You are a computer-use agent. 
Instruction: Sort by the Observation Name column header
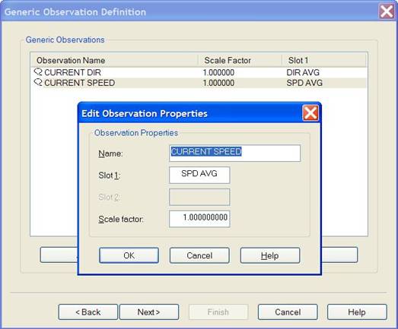[x=114, y=60]
